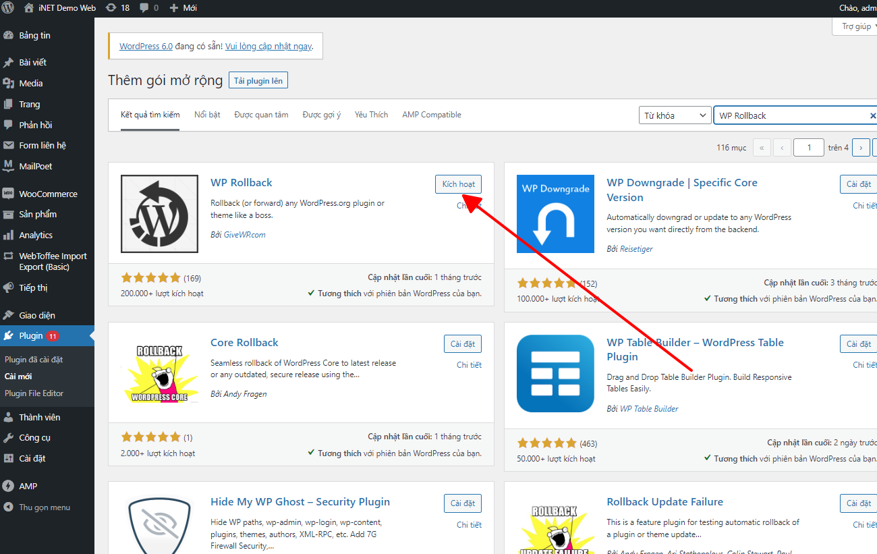The image size is (877, 554).
Task: Click the Bảng tin dashboard icon
Action: pos(9,35)
